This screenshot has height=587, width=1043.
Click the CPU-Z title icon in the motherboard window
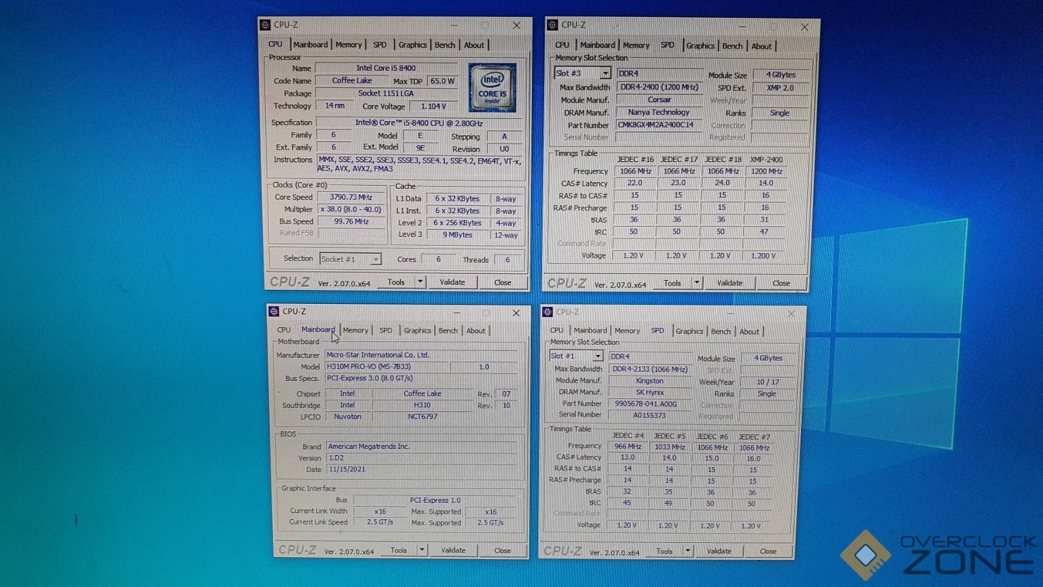pyautogui.click(x=274, y=311)
